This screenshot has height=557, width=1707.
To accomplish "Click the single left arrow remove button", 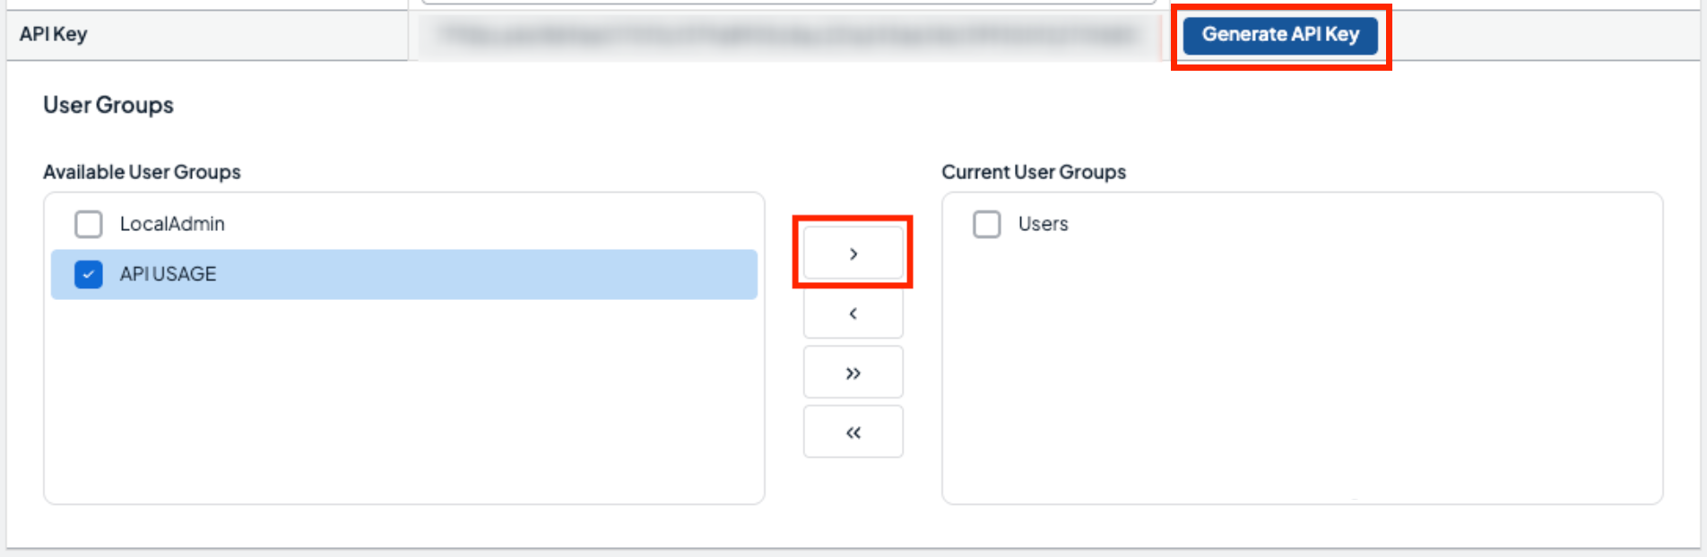I will click(x=853, y=313).
